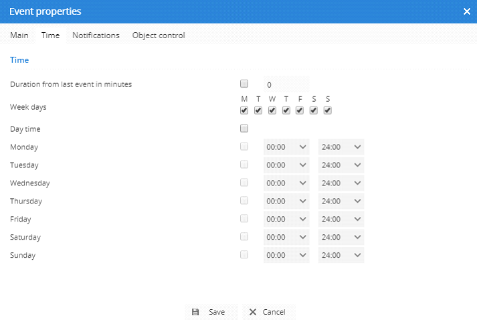Toggle the Thursday day time row checkbox
This screenshot has width=477, height=328.
pos(244,201)
